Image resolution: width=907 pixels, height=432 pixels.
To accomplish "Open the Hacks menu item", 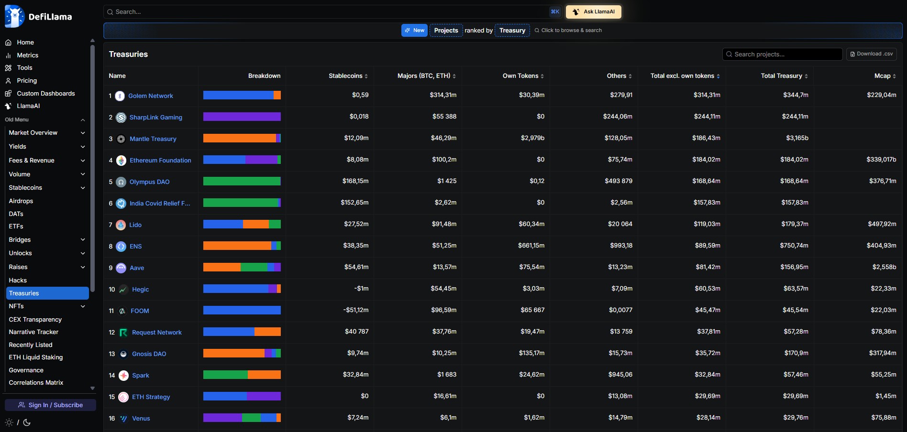I will pos(18,281).
